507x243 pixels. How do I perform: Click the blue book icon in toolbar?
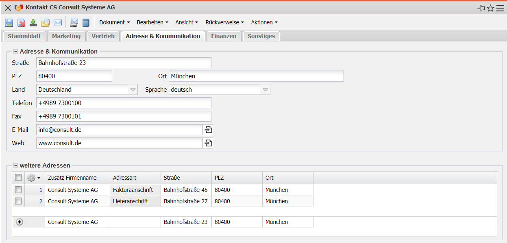86,23
